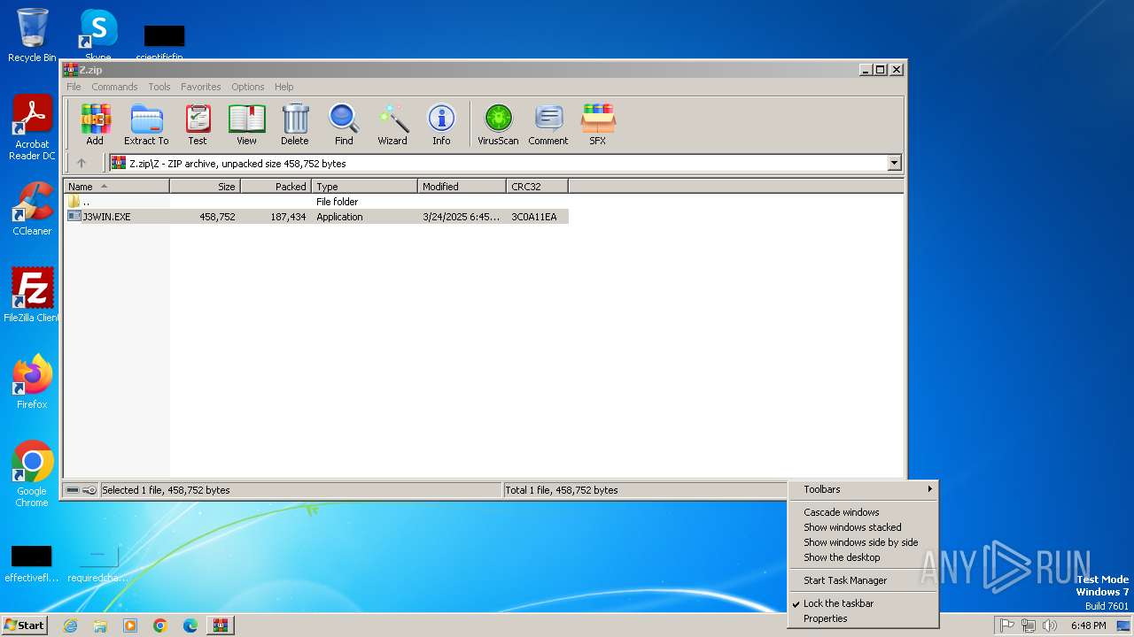Image resolution: width=1134 pixels, height=637 pixels.
Task: Choose Show windows stacked
Action: [x=863, y=527]
